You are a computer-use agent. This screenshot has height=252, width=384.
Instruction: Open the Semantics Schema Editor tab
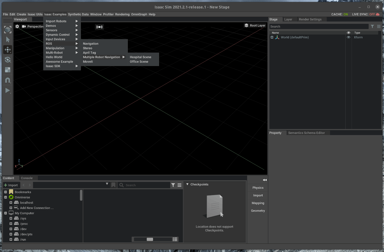[x=306, y=133]
